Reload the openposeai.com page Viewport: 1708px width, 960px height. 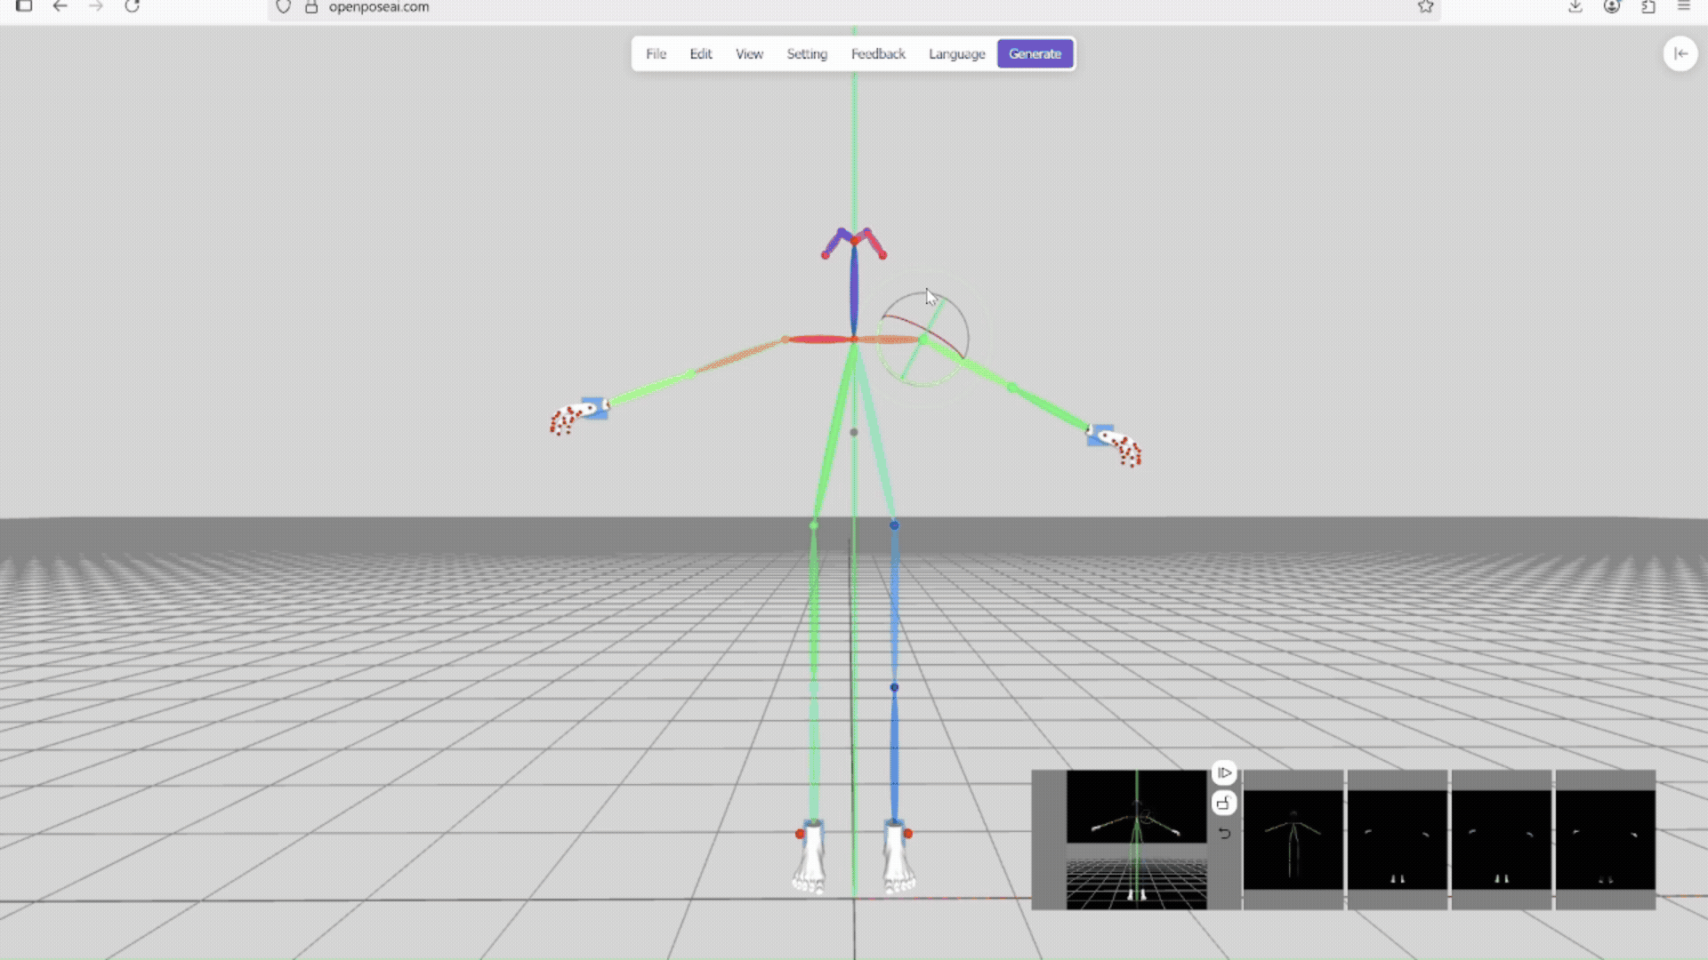click(x=132, y=7)
